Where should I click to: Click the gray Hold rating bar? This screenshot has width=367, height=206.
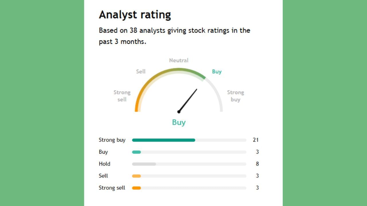pyautogui.click(x=144, y=164)
